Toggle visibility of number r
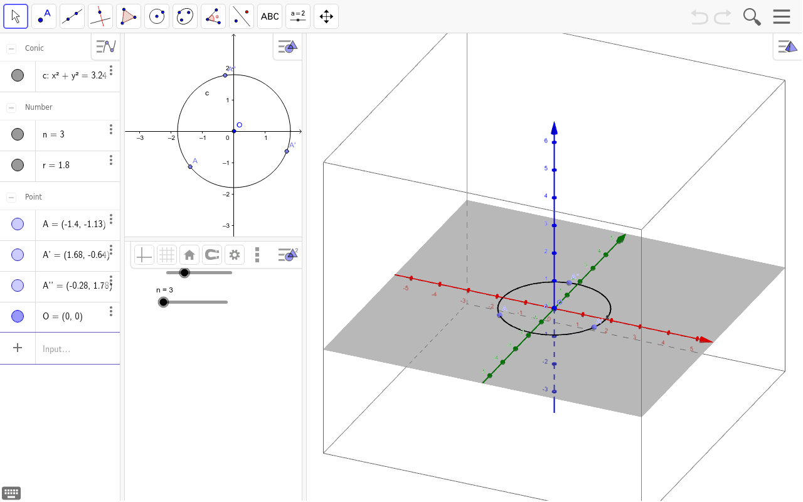 coord(18,165)
